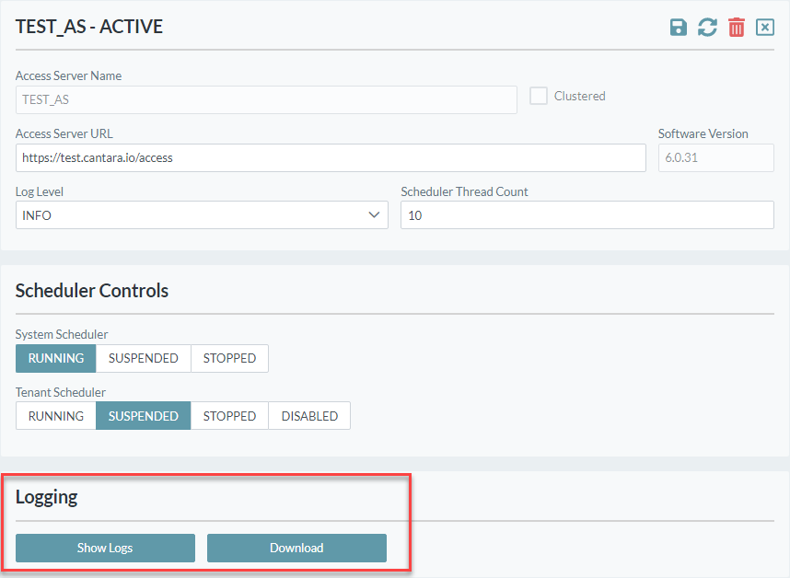This screenshot has height=578, width=790.
Task: Delete the TEST_AS access server
Action: (737, 28)
